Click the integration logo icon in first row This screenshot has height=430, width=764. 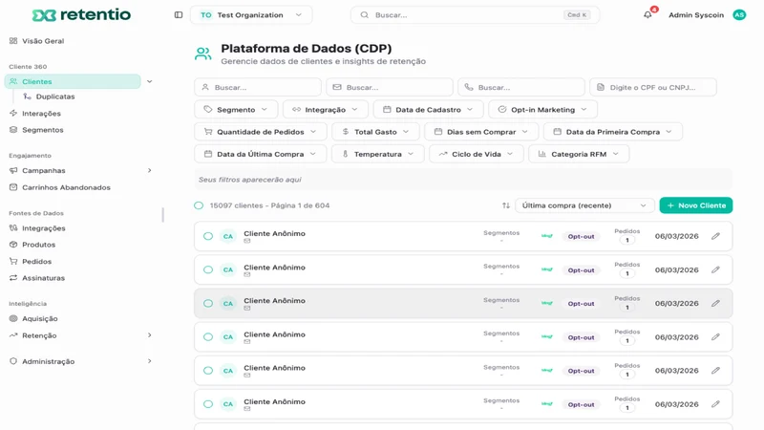click(x=547, y=236)
